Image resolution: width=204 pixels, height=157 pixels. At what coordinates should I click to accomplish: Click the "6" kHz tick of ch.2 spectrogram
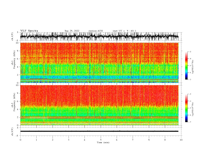[18, 101]
